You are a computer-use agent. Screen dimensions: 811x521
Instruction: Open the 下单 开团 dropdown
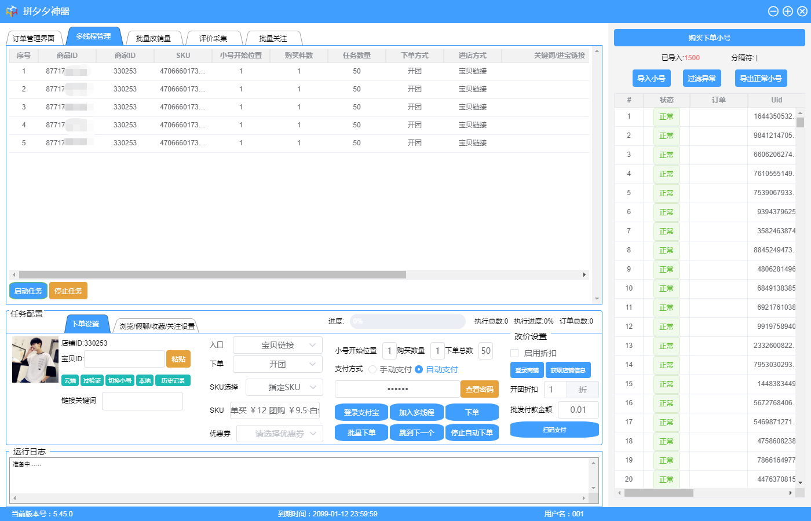click(277, 364)
